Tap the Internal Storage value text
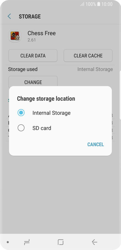The image size is (121, 250). 95,69
